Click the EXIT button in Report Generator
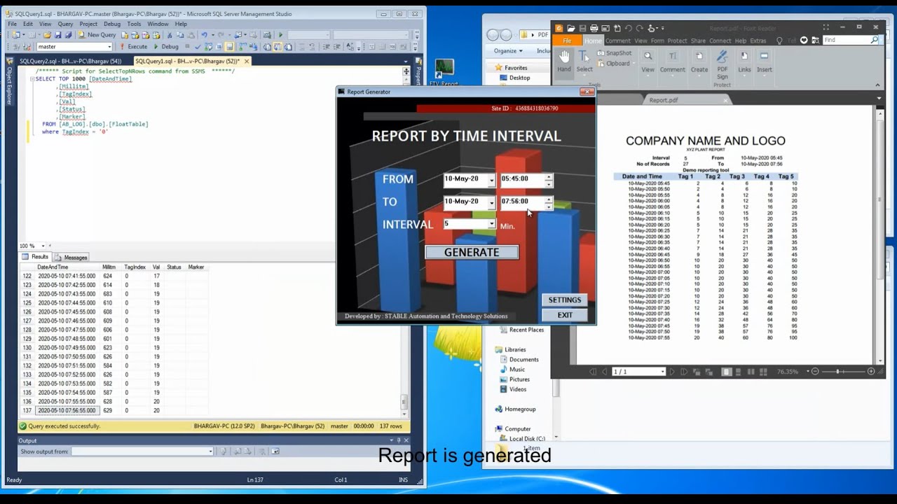Viewport: 897px width, 504px height. pyautogui.click(x=565, y=315)
